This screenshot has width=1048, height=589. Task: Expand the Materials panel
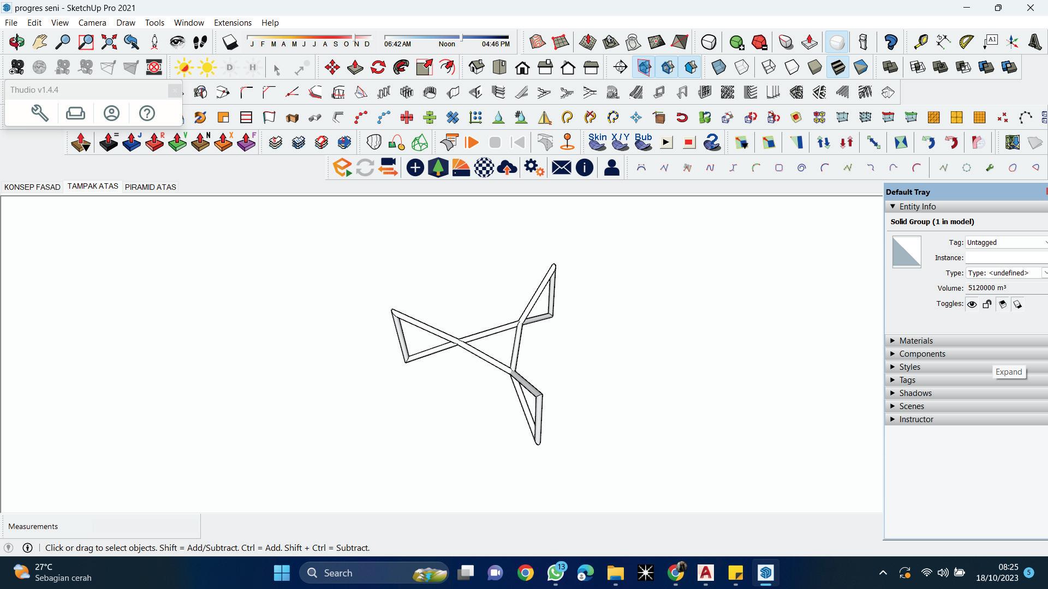pos(915,340)
